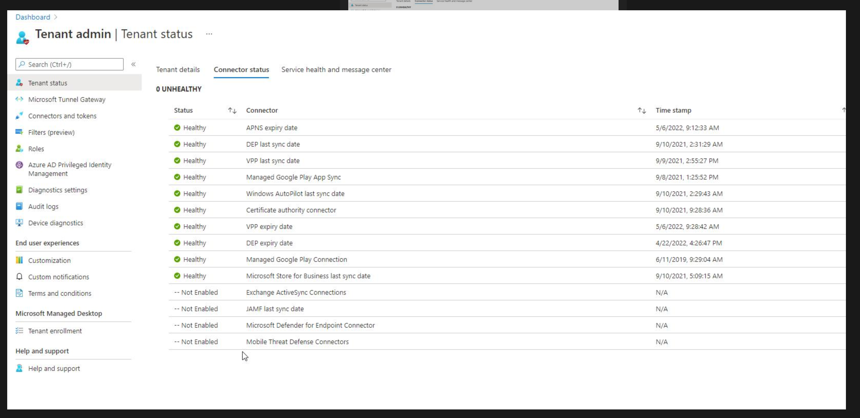
Task: Open Terms and conditions in sidebar
Action: pos(59,293)
